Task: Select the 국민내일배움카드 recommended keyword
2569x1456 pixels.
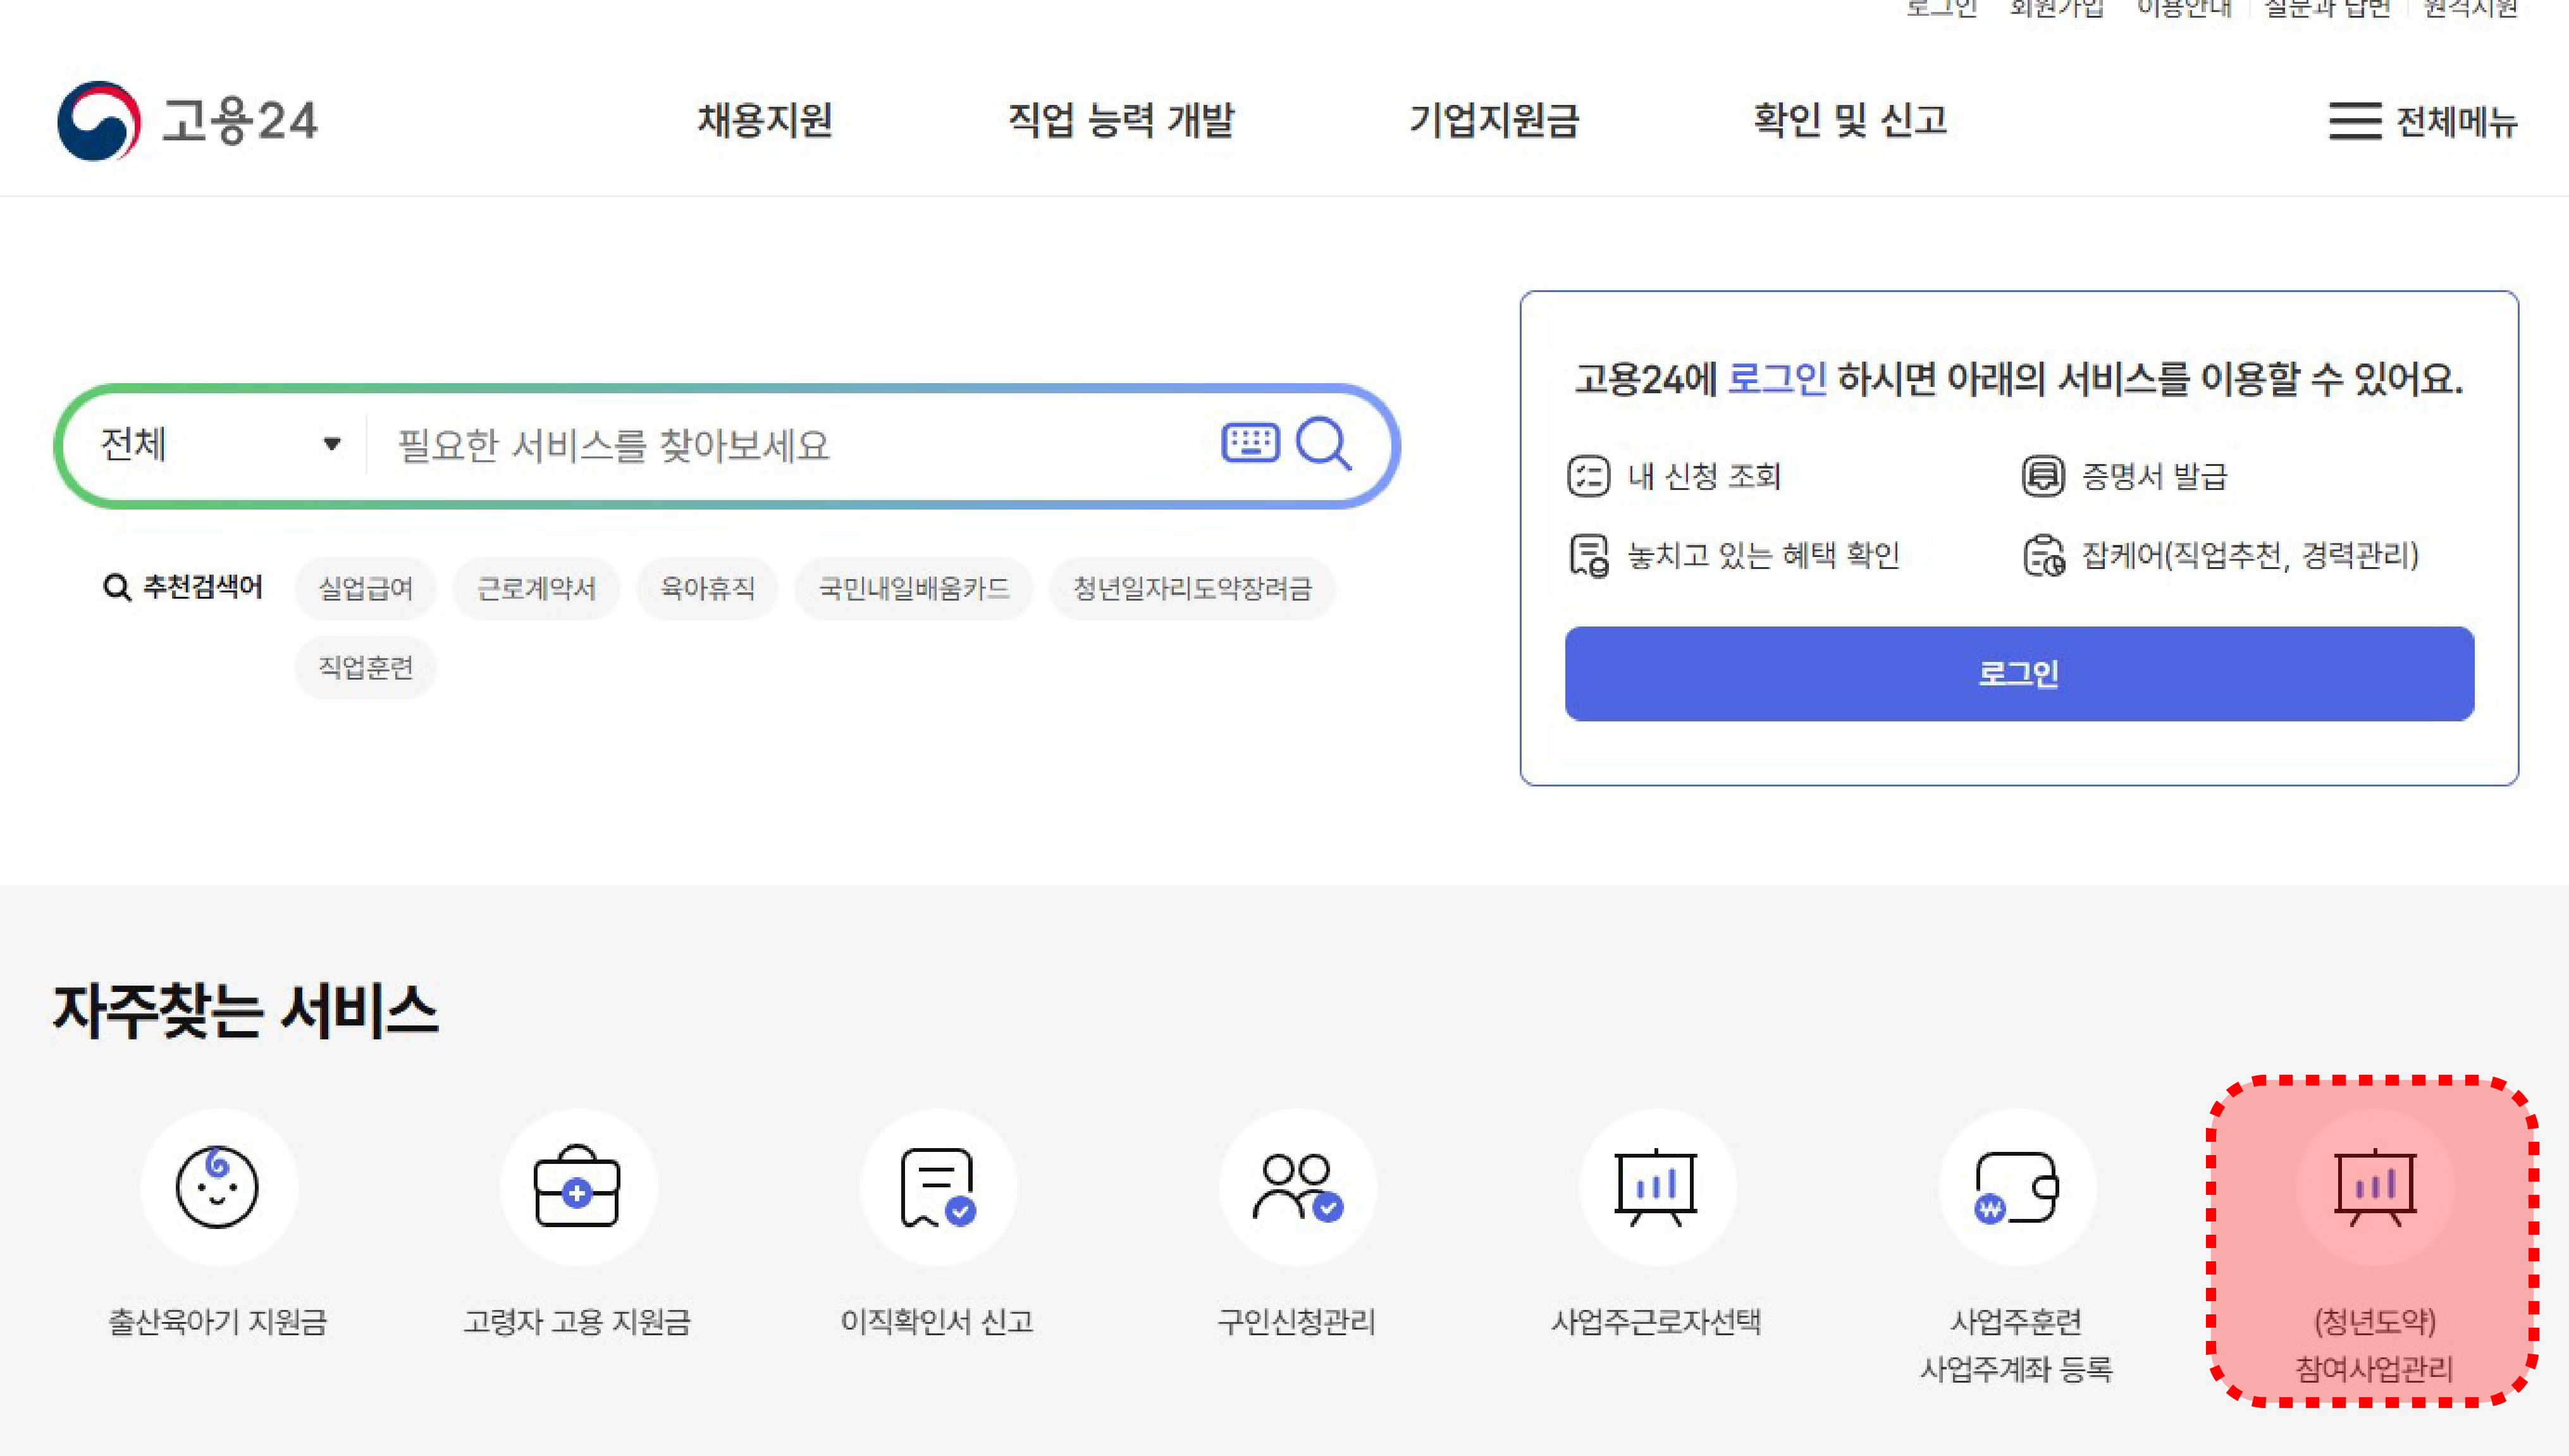Action: coord(913,588)
